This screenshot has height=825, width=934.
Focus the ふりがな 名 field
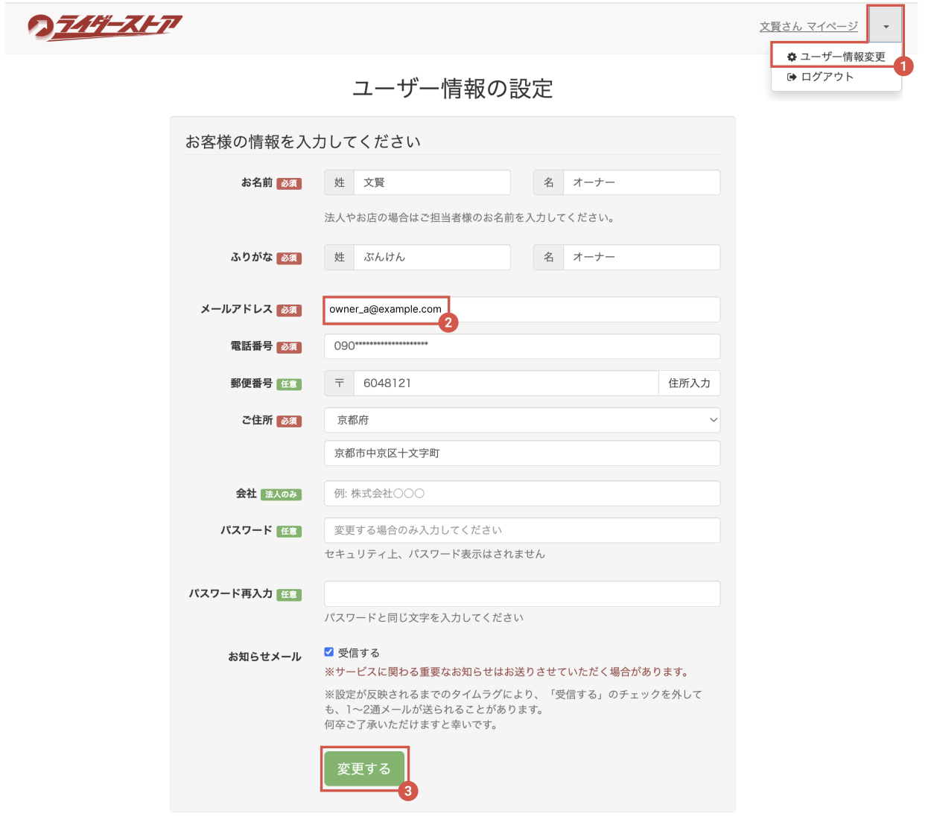[x=641, y=257]
